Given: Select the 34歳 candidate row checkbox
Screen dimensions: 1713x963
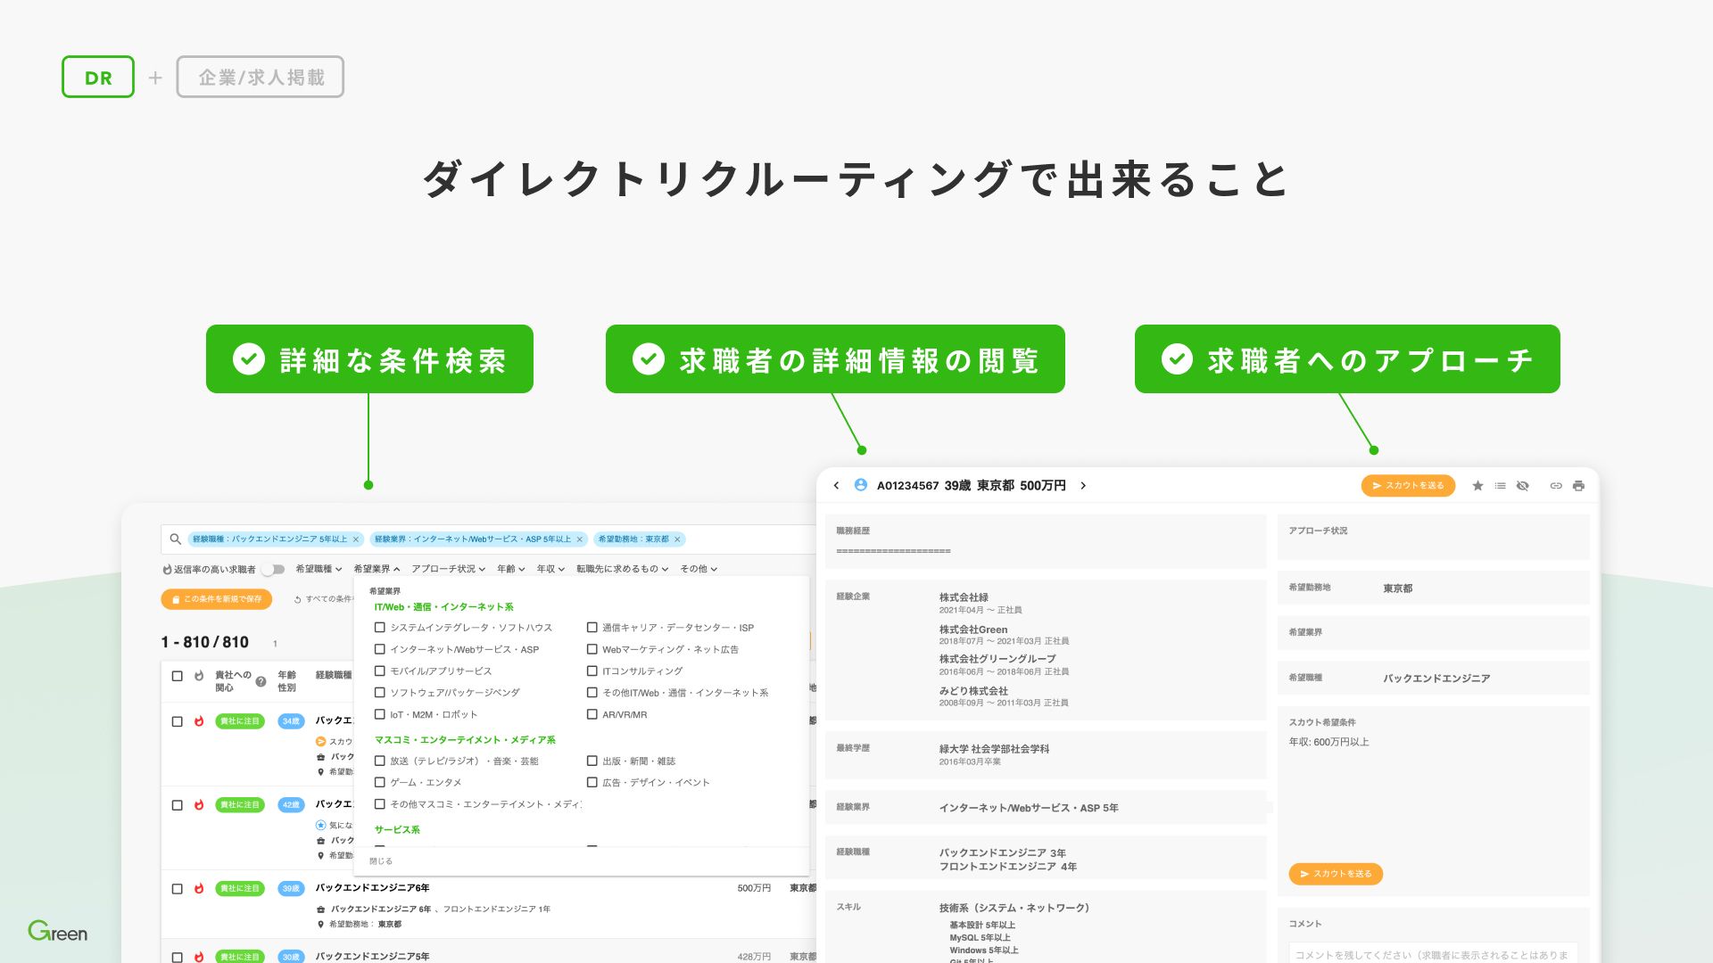Looking at the screenshot, I should tap(177, 721).
